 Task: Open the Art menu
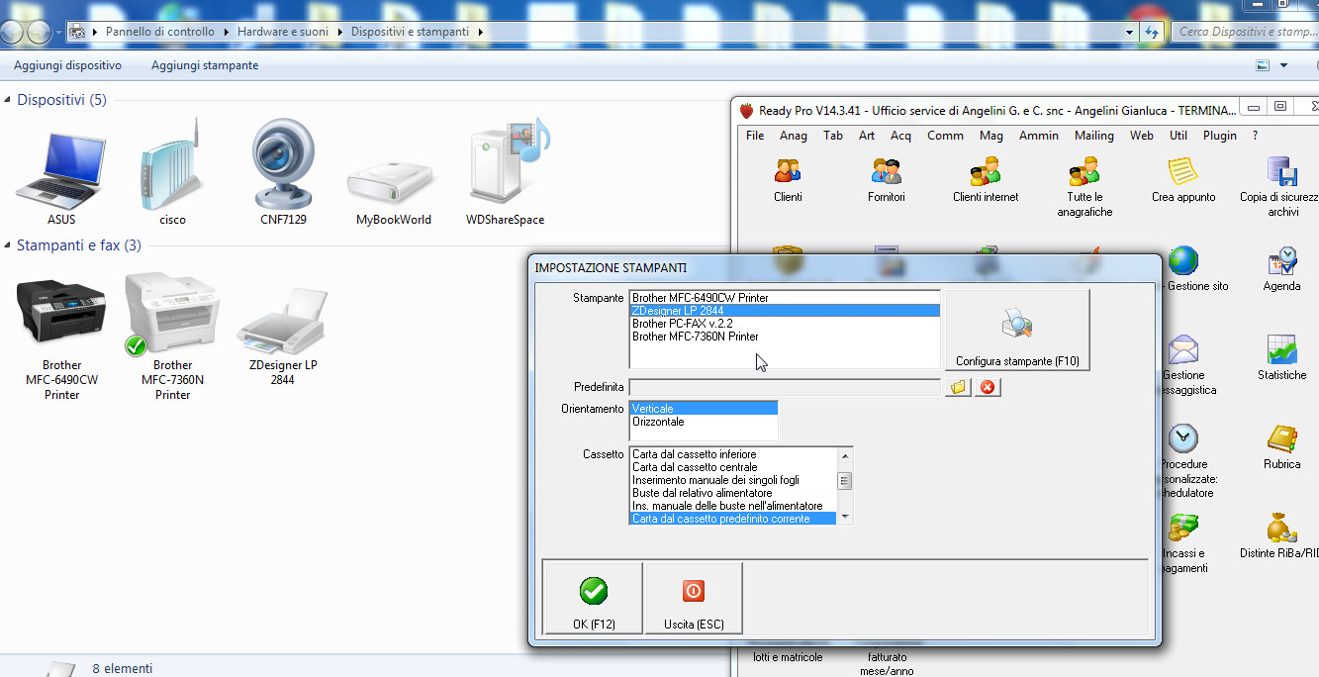click(867, 136)
